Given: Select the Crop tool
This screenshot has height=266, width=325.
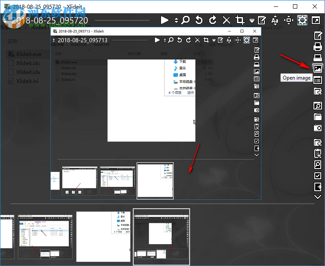Looking at the screenshot, I should pyautogui.click(x=240, y=20).
